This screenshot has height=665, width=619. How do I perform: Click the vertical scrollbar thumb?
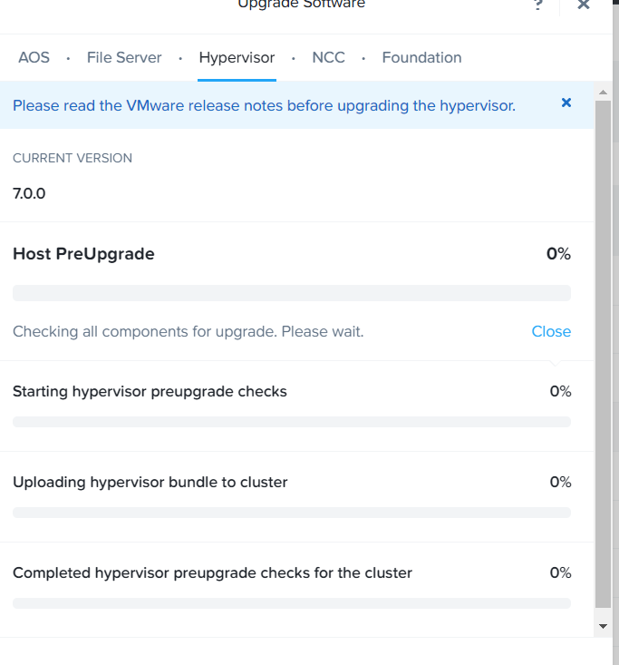pyautogui.click(x=604, y=354)
